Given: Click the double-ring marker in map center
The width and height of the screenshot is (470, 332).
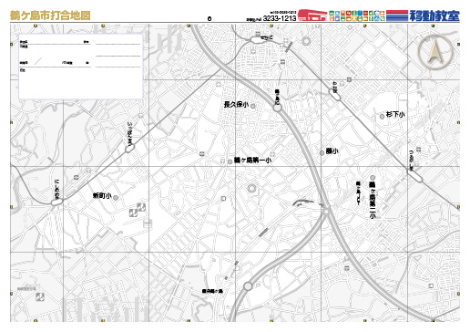Looking at the screenshot, I should (251, 189).
